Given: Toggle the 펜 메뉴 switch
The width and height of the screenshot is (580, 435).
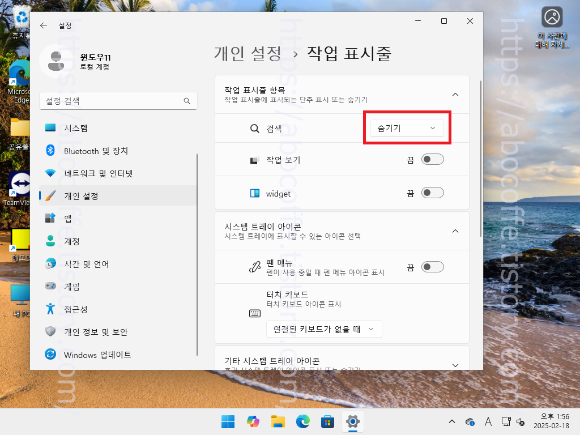Looking at the screenshot, I should [432, 267].
